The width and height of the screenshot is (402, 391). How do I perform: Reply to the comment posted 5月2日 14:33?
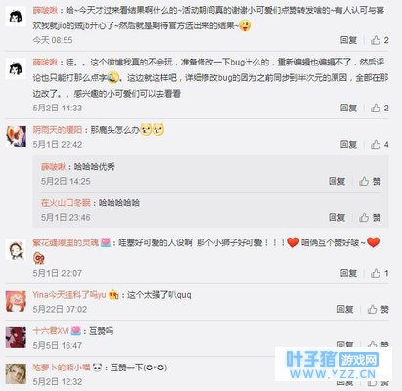(348, 108)
